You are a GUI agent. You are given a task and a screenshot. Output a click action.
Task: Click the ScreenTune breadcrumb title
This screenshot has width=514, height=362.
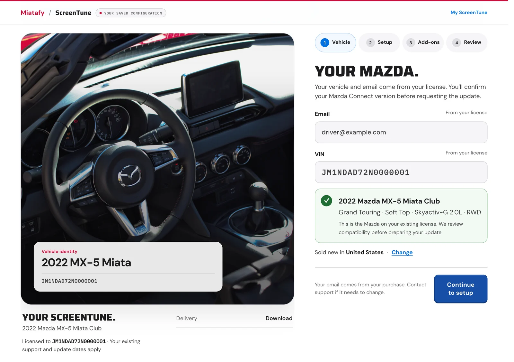coord(73,13)
